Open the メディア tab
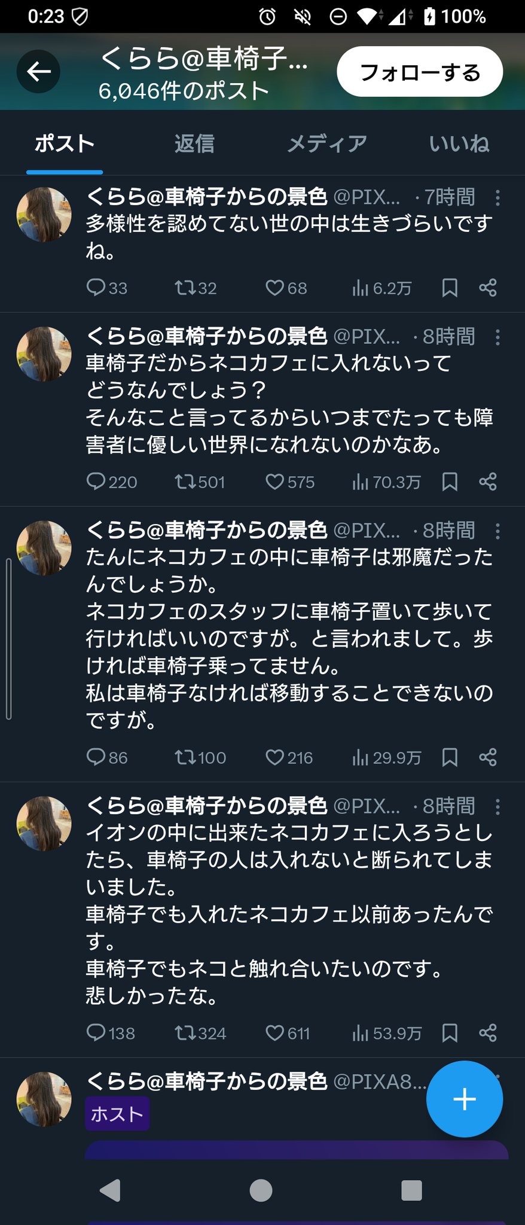The image size is (525, 1225). pos(326,144)
